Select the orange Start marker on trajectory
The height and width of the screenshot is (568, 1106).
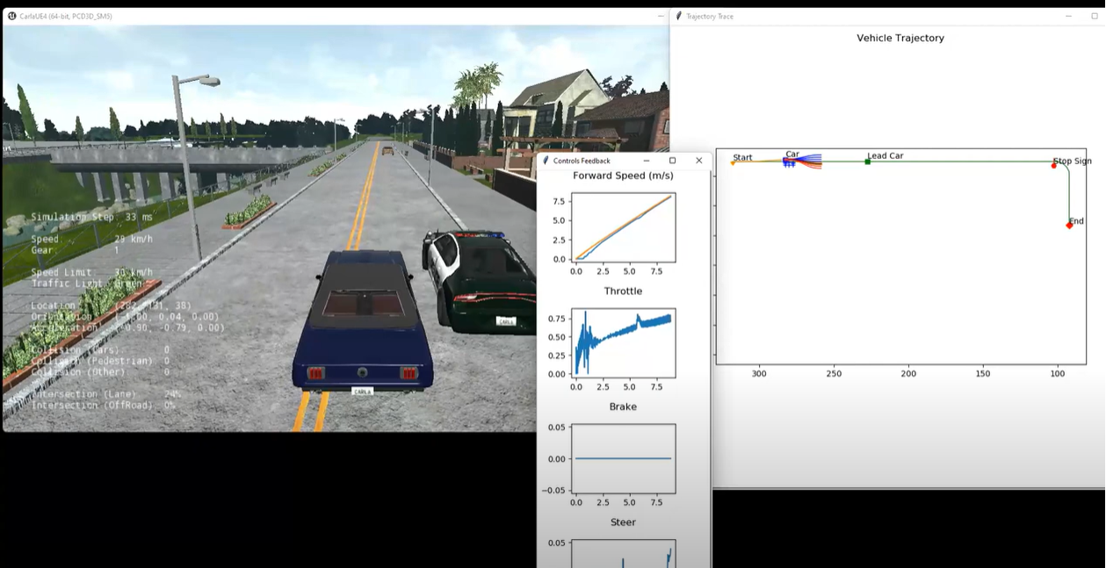click(x=733, y=163)
